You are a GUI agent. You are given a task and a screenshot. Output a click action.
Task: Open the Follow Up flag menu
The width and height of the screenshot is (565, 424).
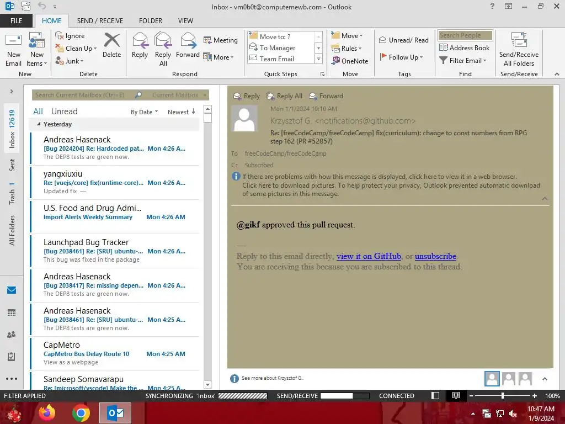coord(401,57)
